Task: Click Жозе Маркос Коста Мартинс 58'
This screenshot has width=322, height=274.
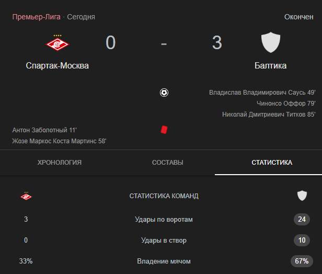Action: pyautogui.click(x=59, y=141)
